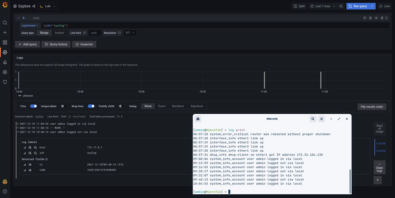Image resolution: width=395 pixels, height=198 pixels.
Task: Click the Run query button
Action: point(358,6)
